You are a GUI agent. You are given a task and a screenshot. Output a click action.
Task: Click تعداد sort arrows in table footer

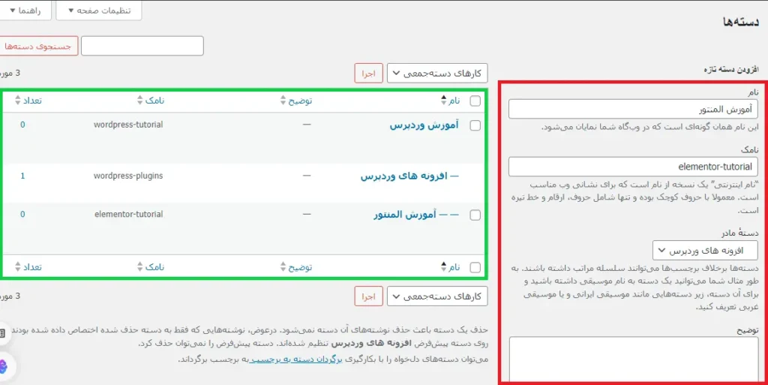(x=18, y=267)
